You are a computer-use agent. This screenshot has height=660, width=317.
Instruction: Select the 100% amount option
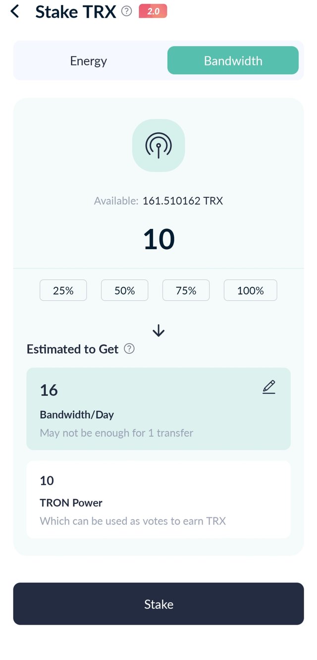point(250,290)
